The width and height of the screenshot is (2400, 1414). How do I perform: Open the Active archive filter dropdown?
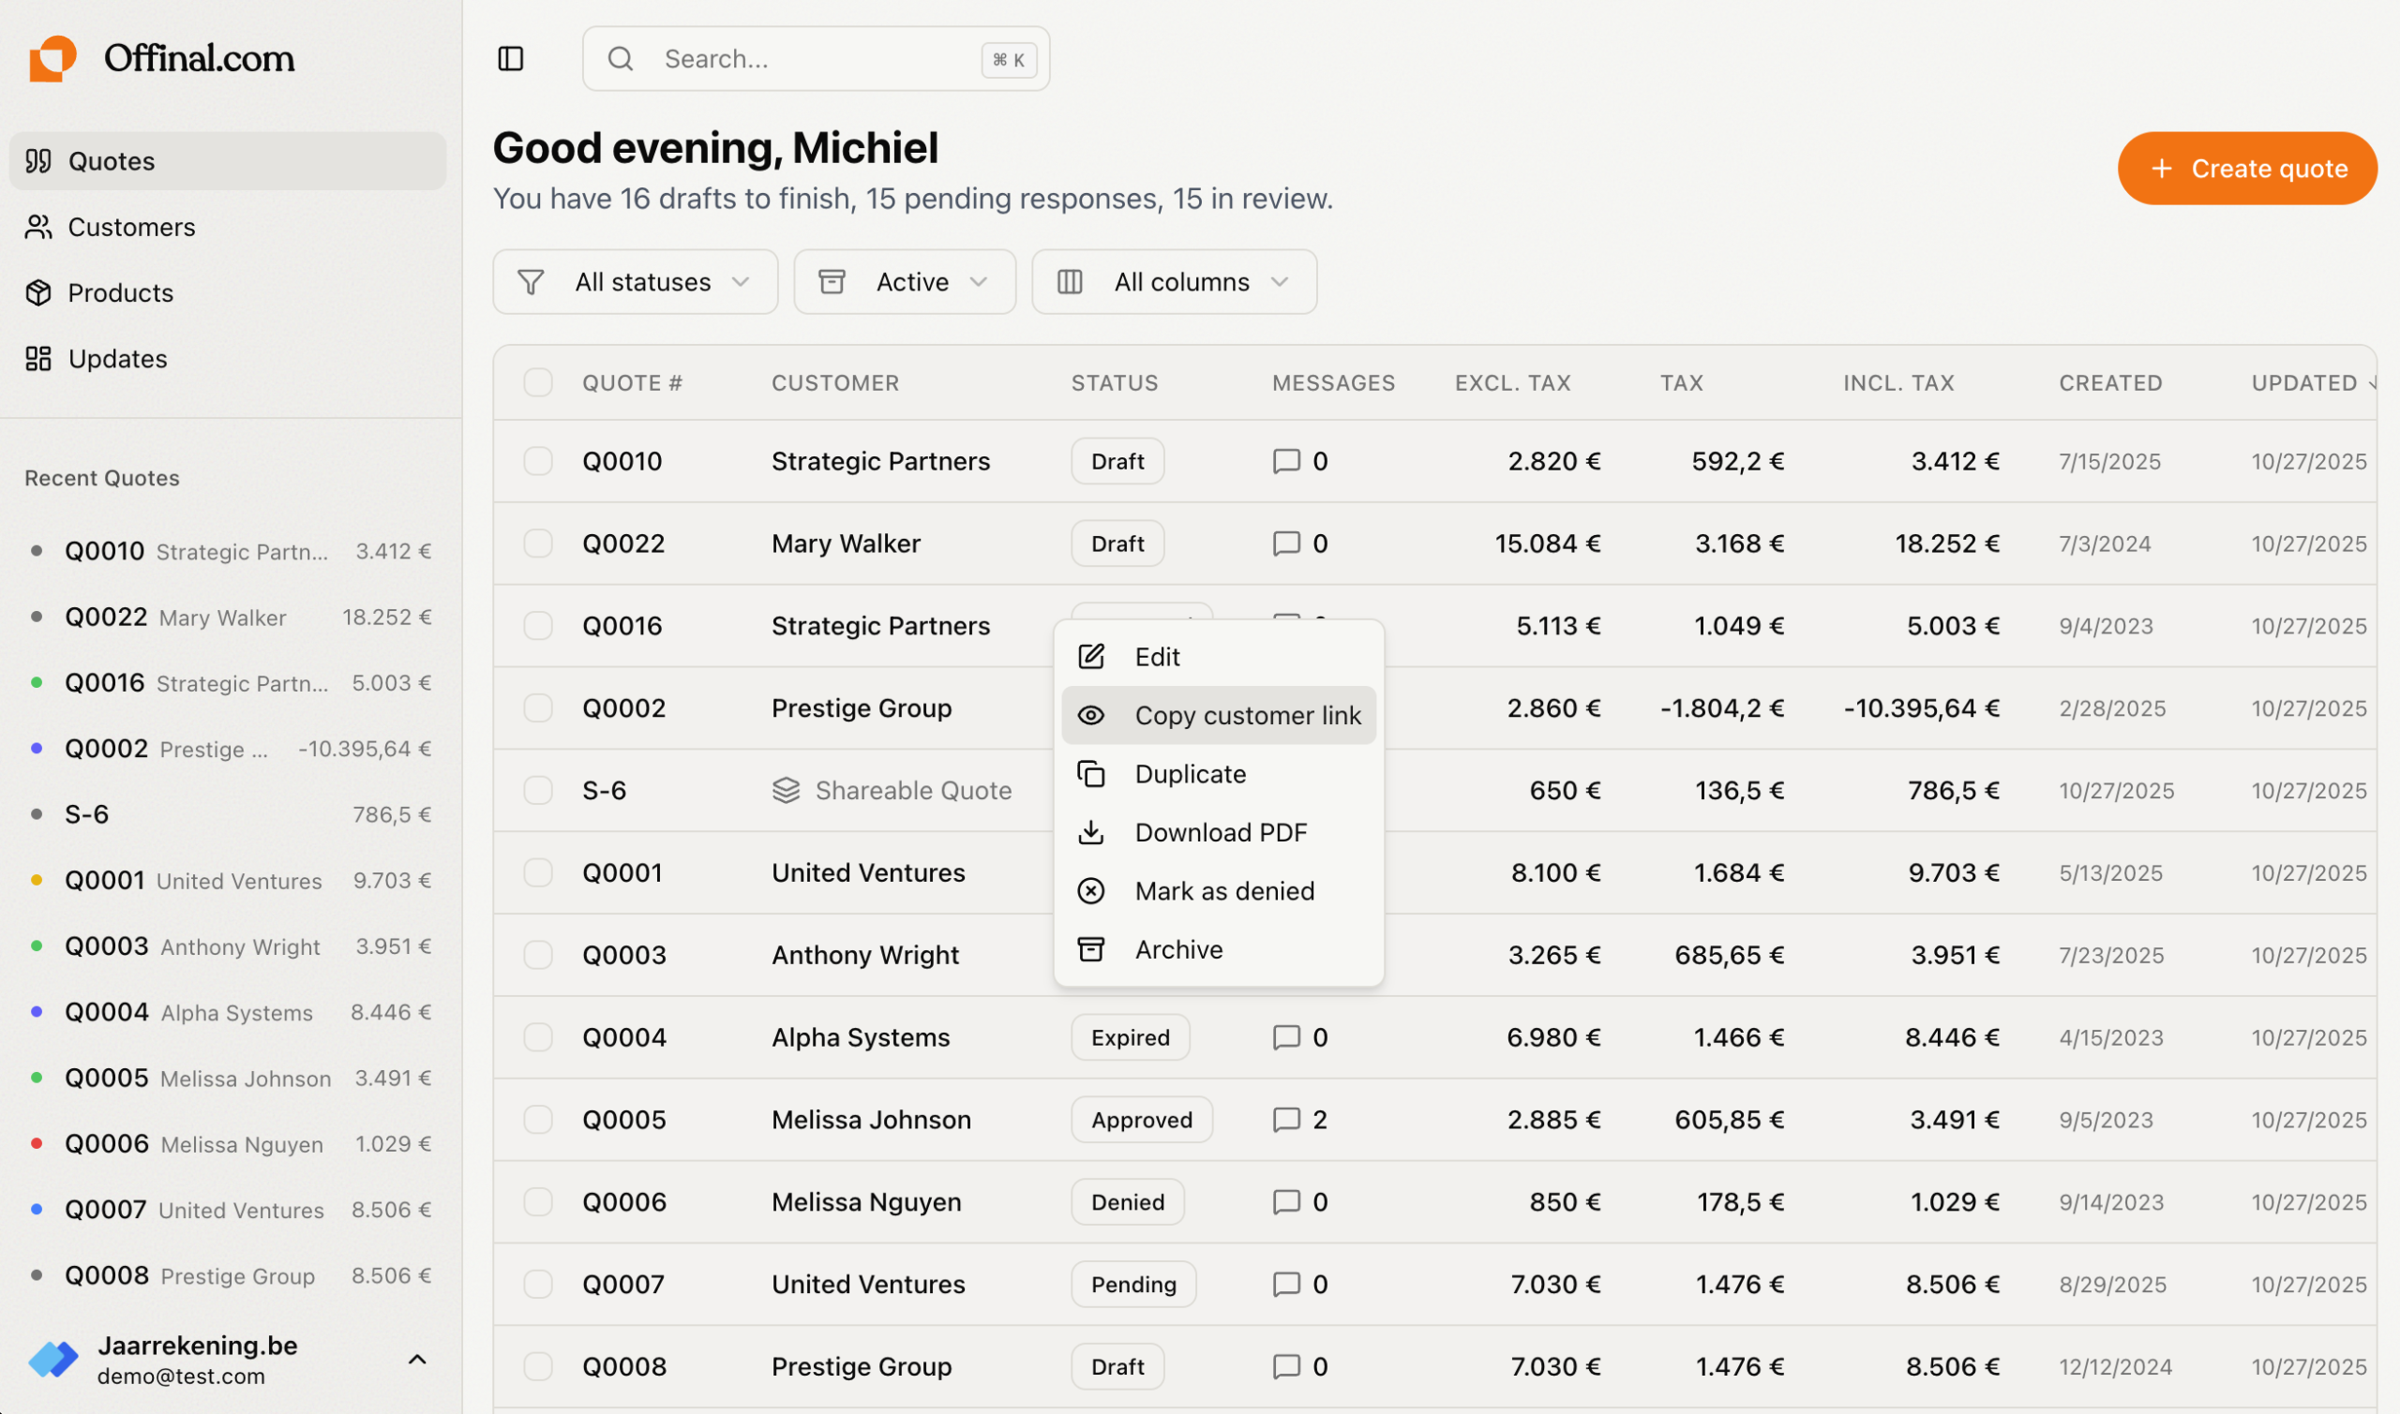(x=905, y=282)
